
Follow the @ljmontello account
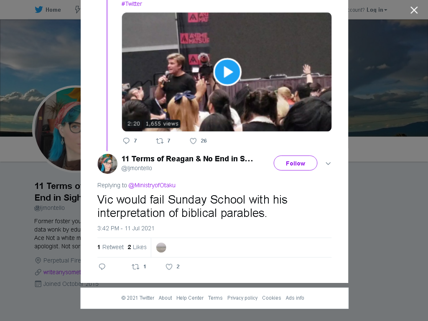tap(296, 163)
